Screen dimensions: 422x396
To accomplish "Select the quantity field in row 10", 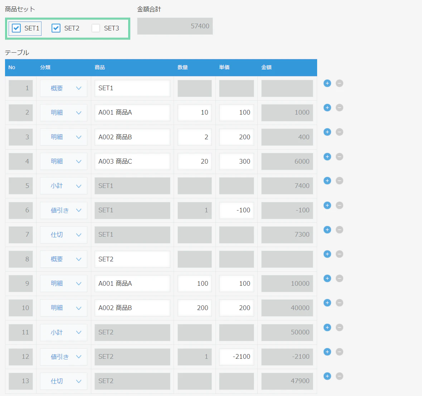I will click(x=195, y=308).
